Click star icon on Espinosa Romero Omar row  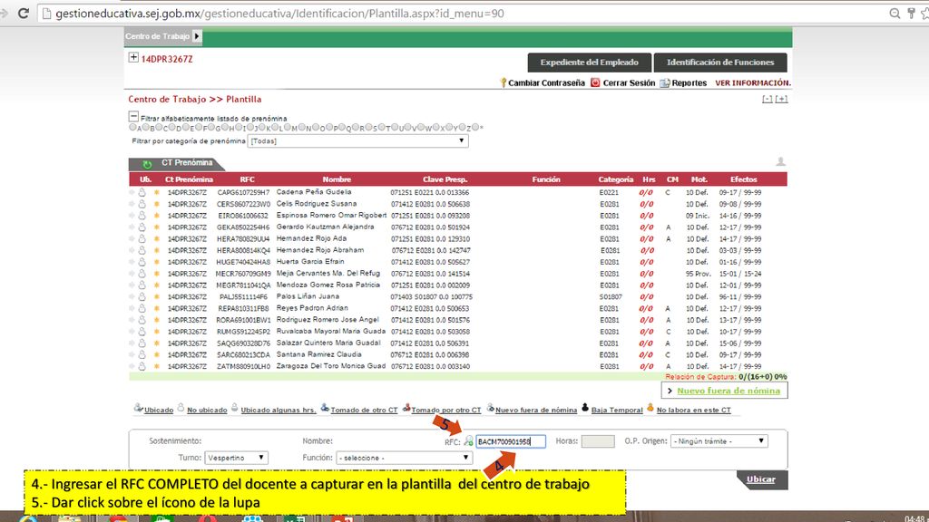coord(157,216)
